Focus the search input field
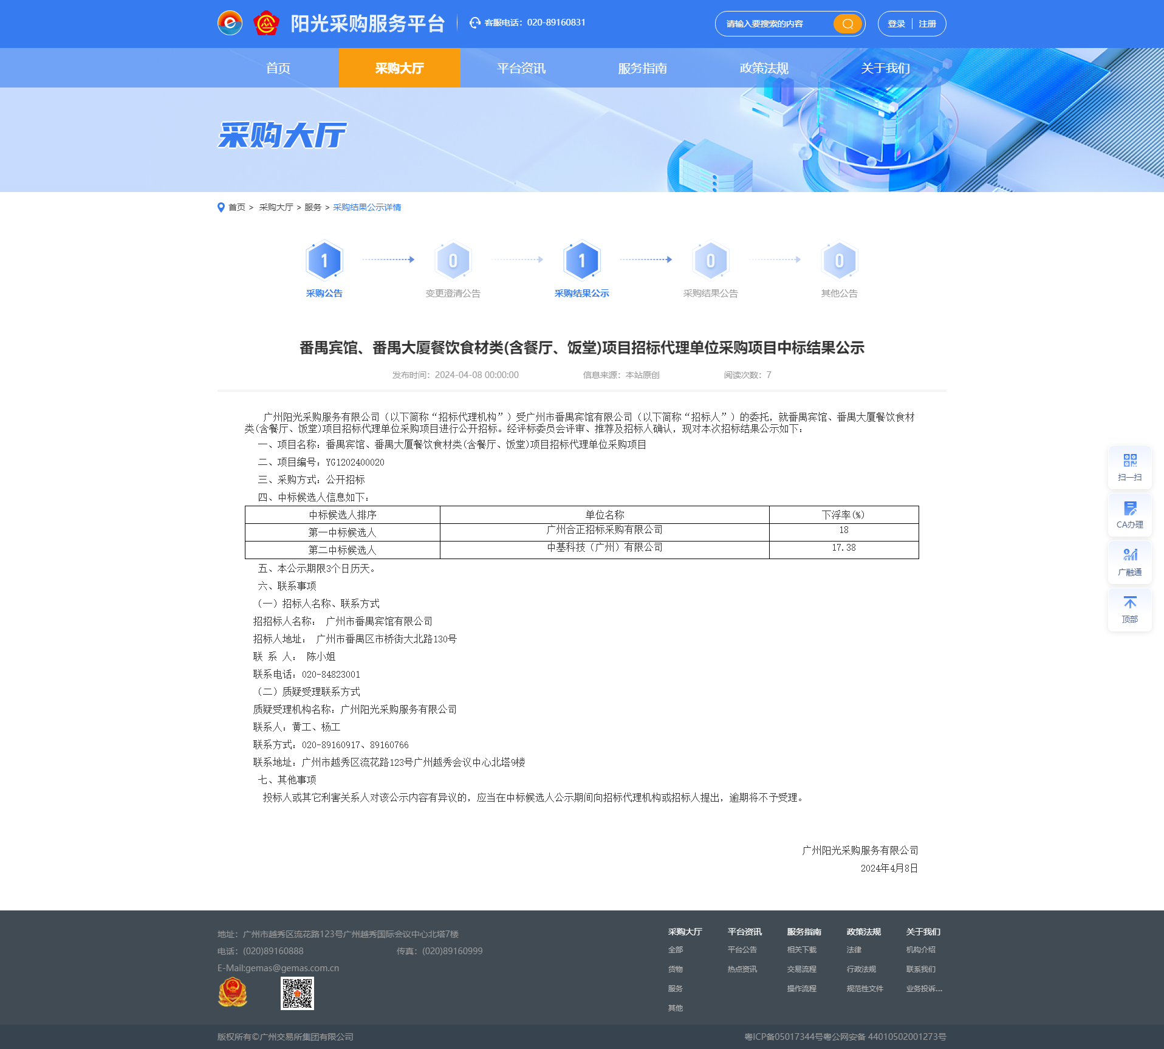This screenshot has width=1164, height=1049. click(775, 24)
